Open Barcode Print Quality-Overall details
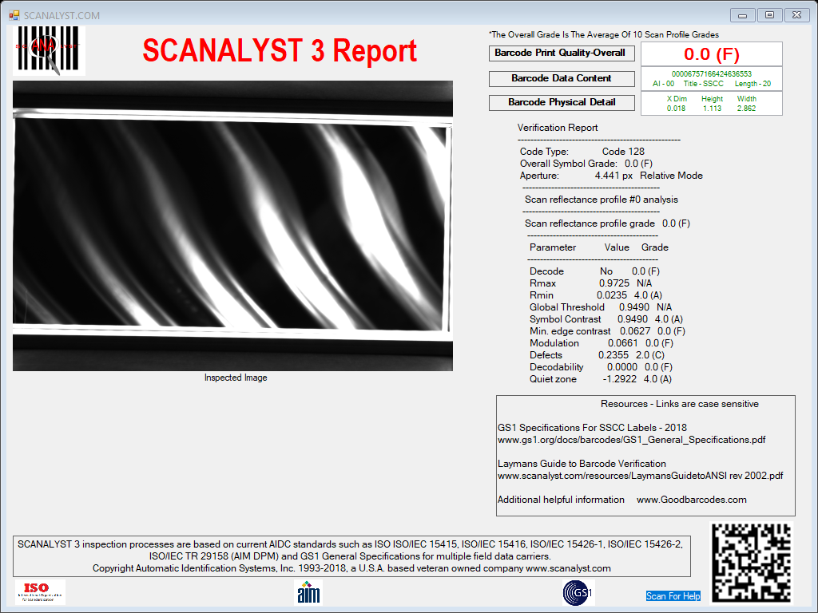The height and width of the screenshot is (613, 818). [562, 53]
